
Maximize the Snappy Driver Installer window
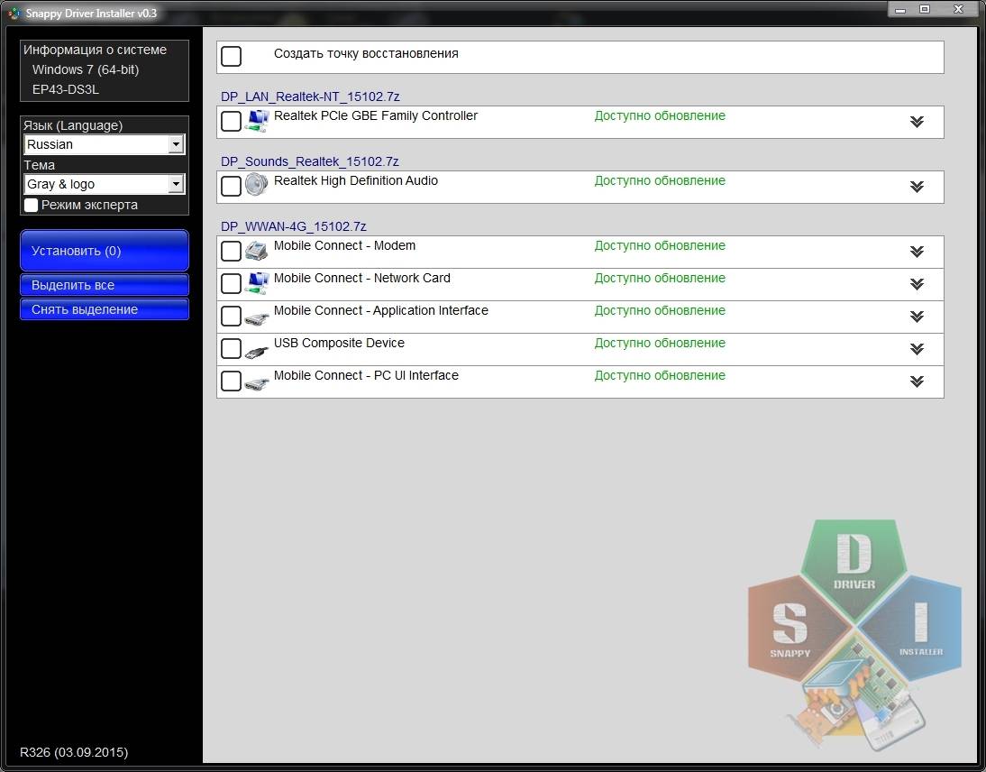925,9
